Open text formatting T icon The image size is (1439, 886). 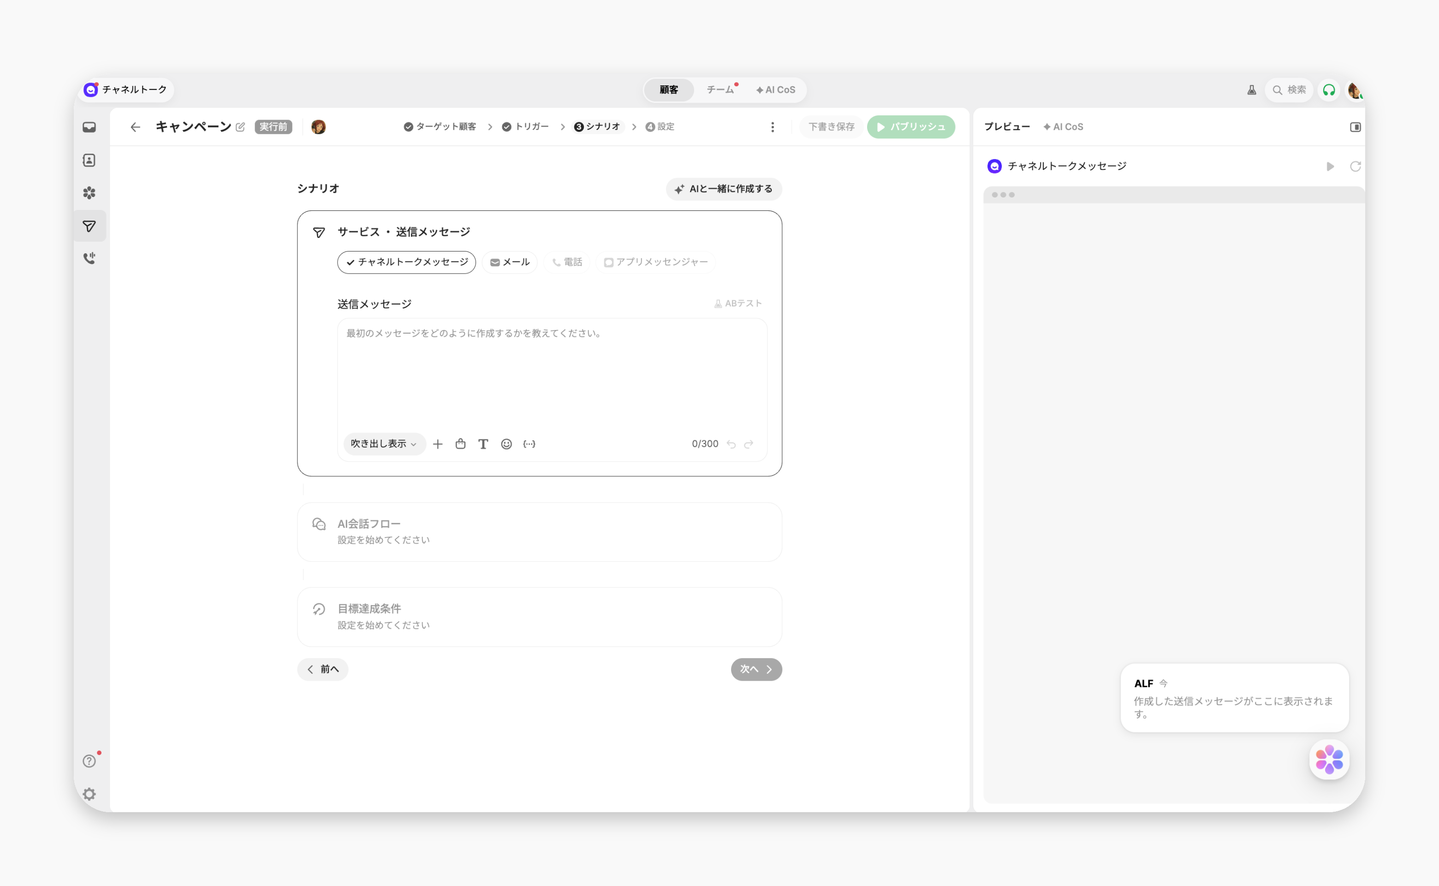click(x=483, y=444)
